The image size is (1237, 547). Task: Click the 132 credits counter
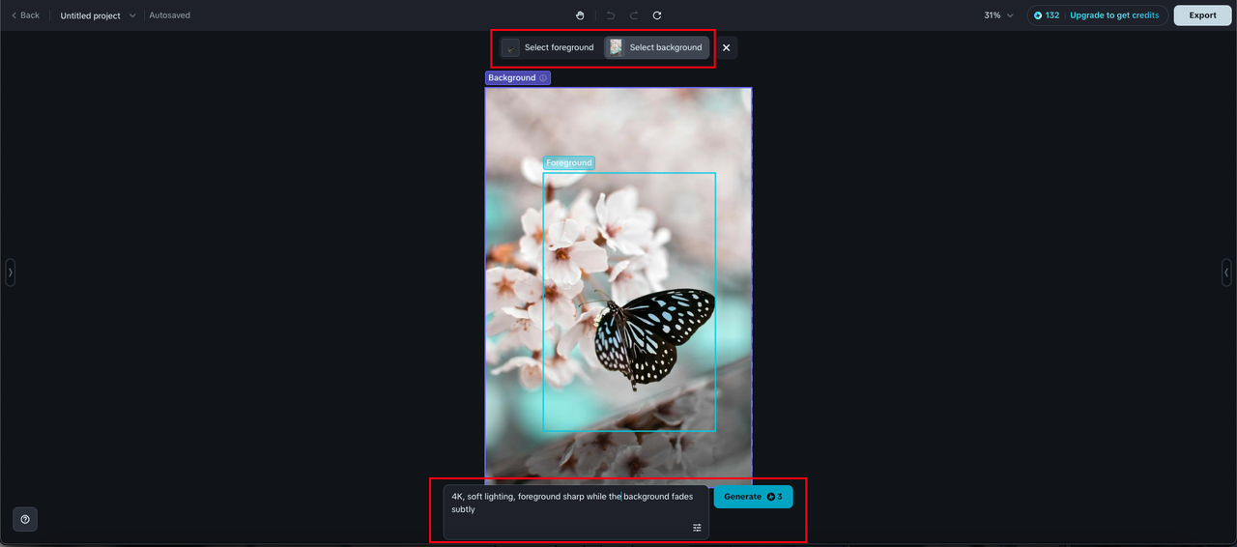1047,15
